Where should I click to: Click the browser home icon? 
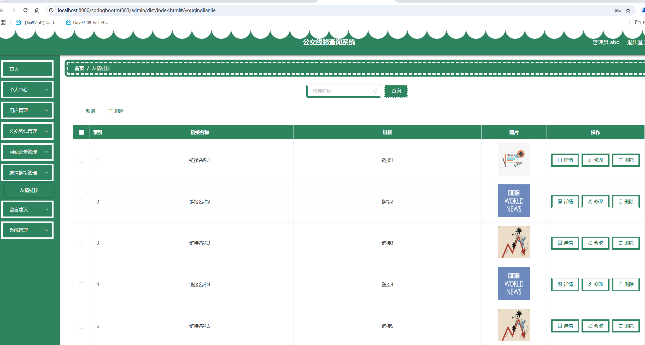coord(37,10)
